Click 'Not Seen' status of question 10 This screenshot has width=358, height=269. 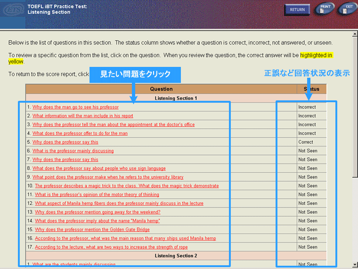308,186
